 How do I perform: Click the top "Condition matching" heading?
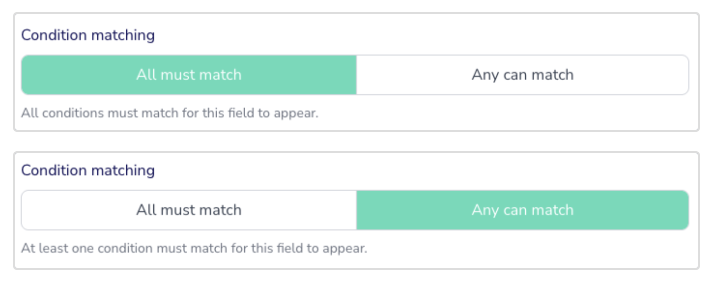click(88, 35)
